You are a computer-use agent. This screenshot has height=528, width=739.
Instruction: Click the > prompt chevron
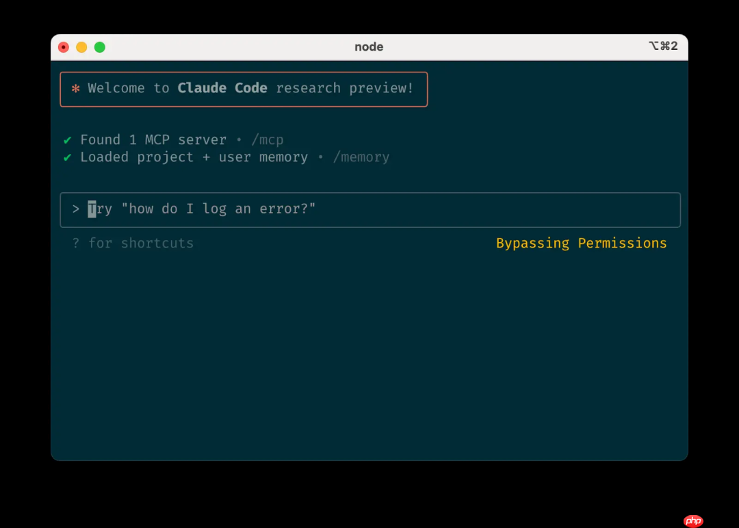coord(76,209)
